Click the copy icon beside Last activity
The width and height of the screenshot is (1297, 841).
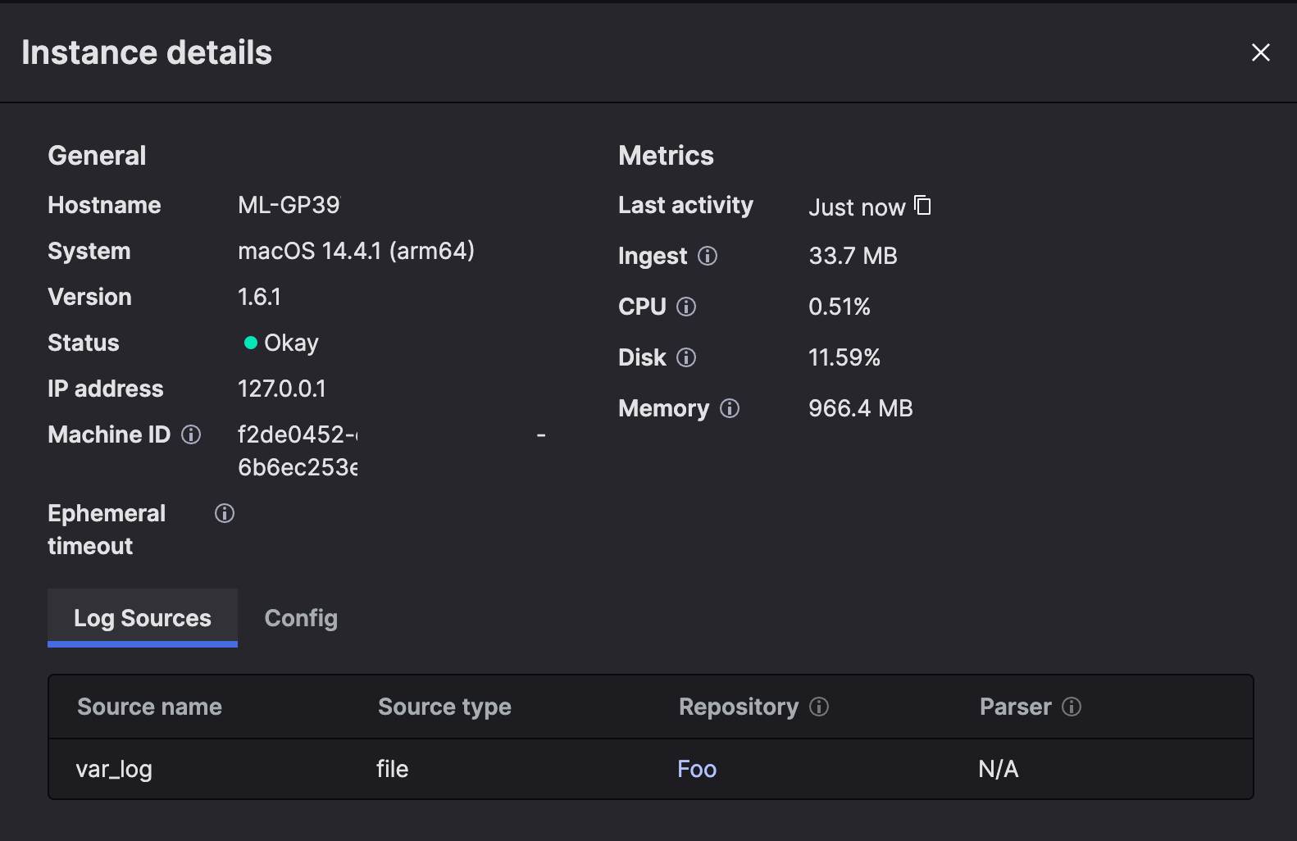tap(922, 205)
